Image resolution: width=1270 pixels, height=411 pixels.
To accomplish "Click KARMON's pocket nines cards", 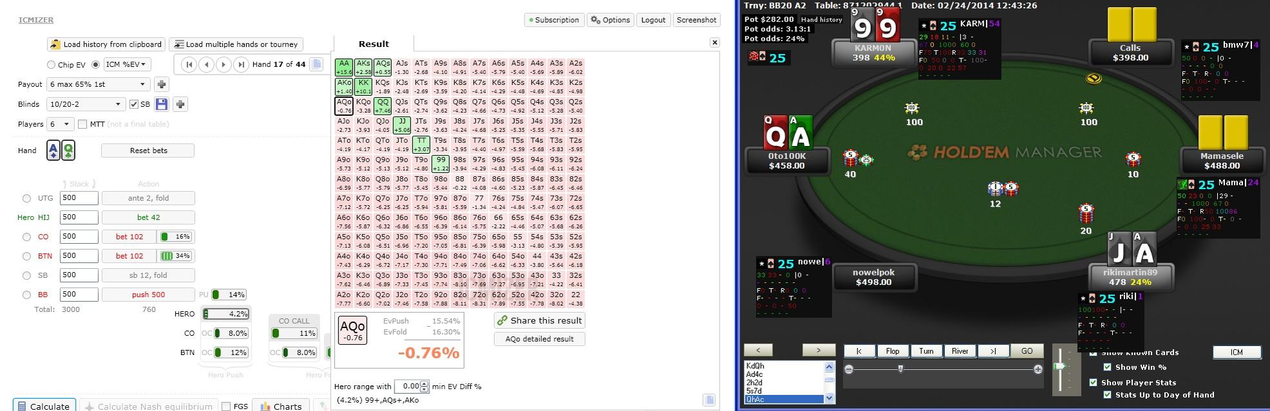I will coord(874,24).
